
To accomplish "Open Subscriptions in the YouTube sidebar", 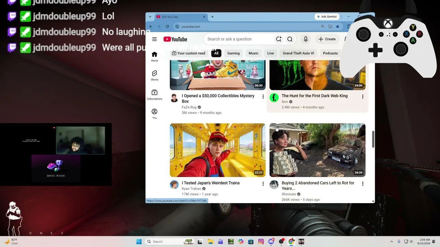I will tap(155, 95).
